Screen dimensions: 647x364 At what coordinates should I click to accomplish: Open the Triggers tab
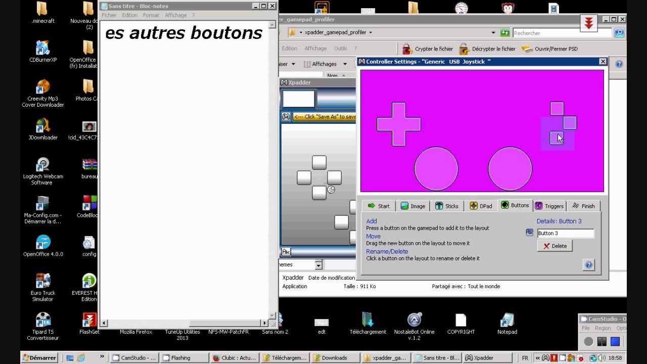[549, 206]
